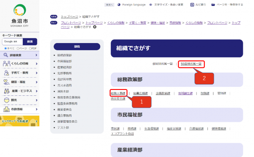Select 選挙管理委員会 in 部局 list

click(x=67, y=122)
